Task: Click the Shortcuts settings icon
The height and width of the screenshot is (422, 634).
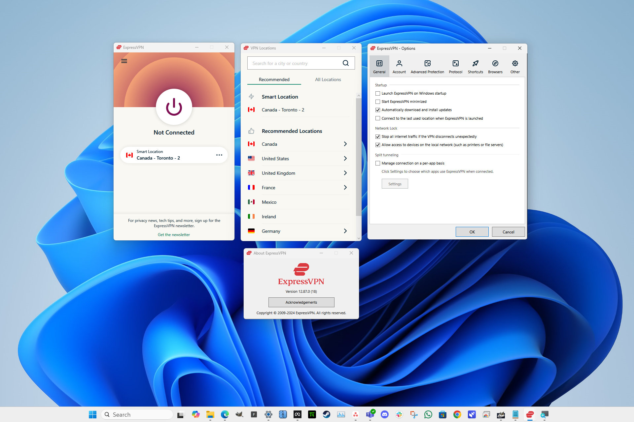Action: click(475, 65)
